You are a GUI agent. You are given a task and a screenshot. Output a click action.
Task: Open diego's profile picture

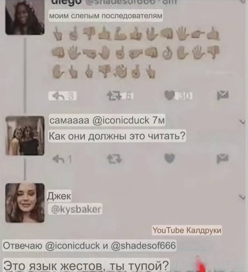[25, 18]
